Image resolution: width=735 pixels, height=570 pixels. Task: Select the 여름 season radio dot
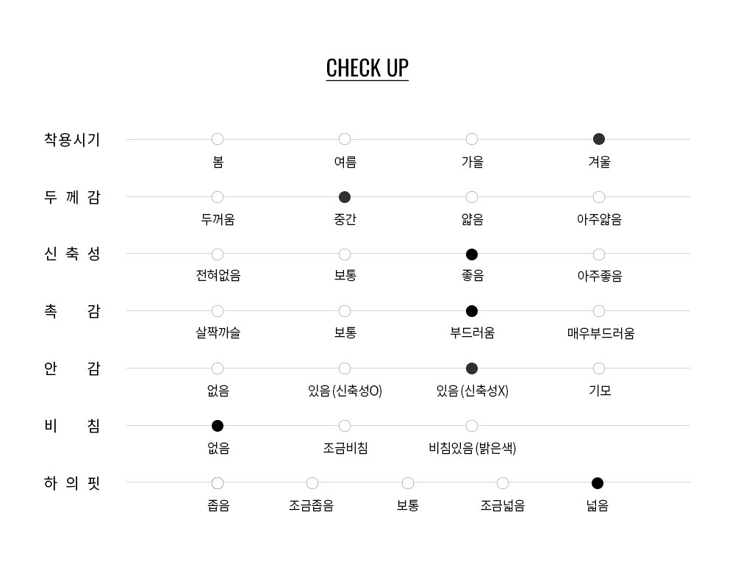tap(345, 139)
